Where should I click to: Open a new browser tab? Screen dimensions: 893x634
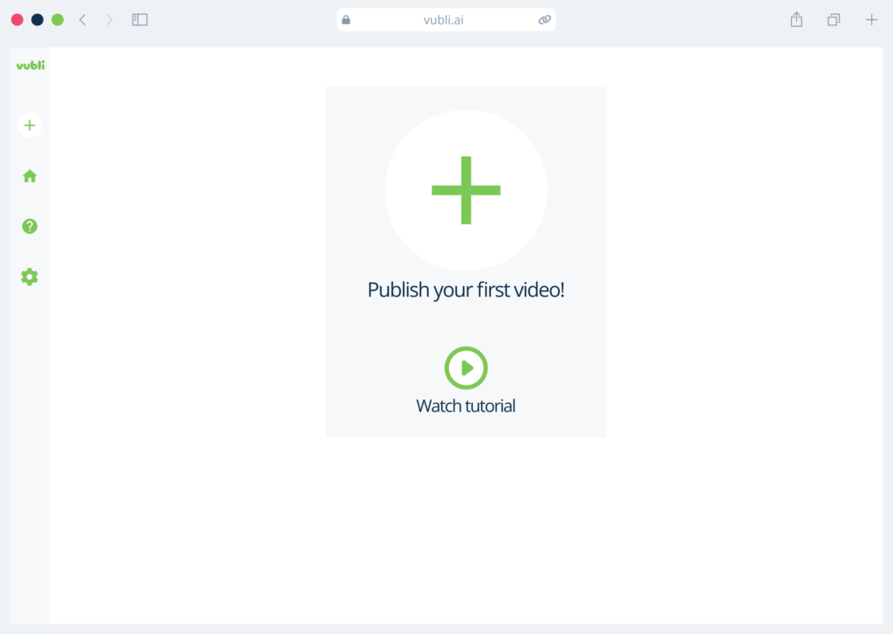tap(870, 19)
